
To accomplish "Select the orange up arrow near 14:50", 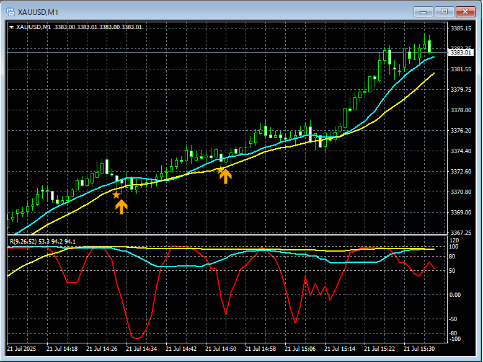I will 226,177.
